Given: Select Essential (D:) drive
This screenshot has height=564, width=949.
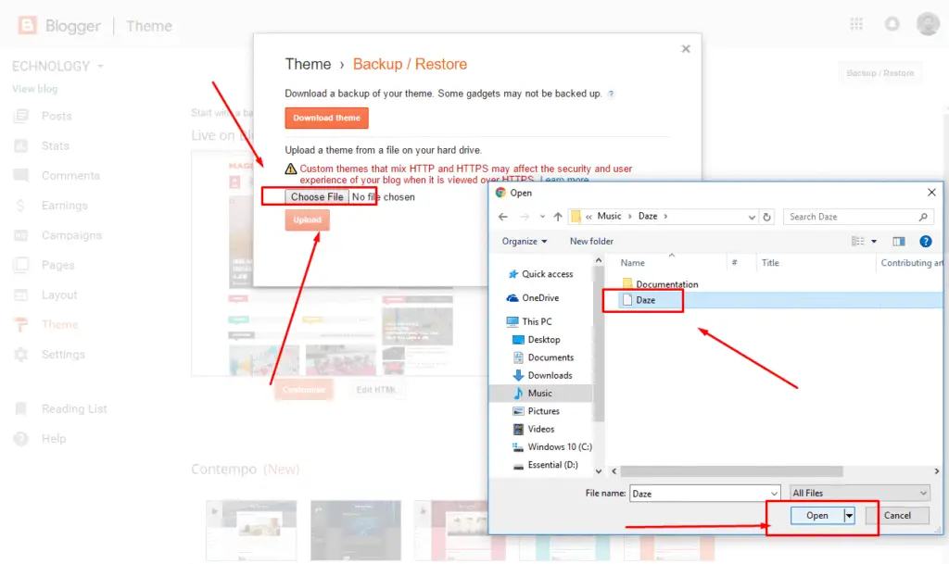Looking at the screenshot, I should click(x=545, y=465).
